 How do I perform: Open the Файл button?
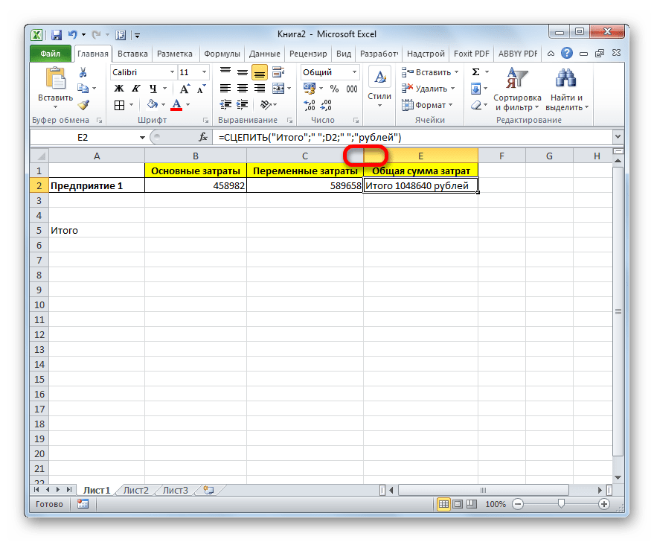(51, 54)
